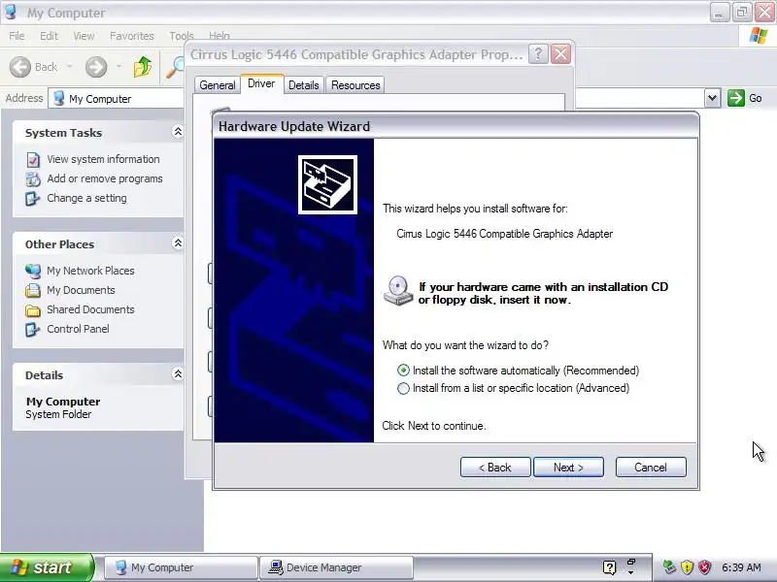Click the My Documents folder icon
Viewport: 777px width, 582px height.
tap(33, 290)
